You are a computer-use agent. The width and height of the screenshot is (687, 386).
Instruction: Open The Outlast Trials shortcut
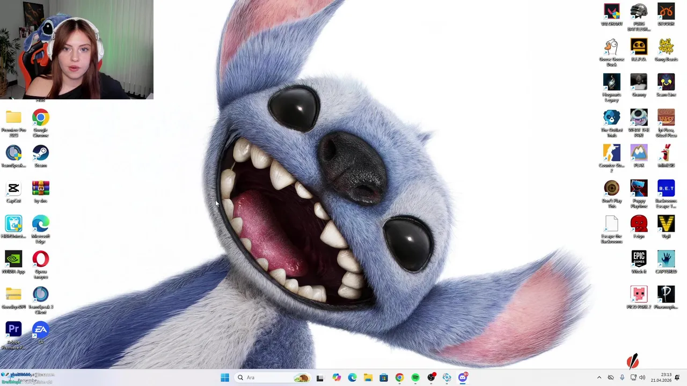(x=611, y=123)
